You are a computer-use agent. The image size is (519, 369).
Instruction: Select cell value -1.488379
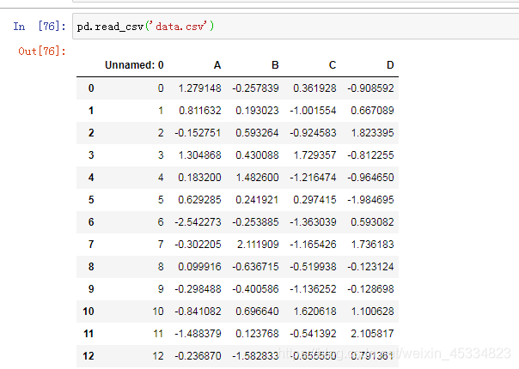click(x=198, y=334)
